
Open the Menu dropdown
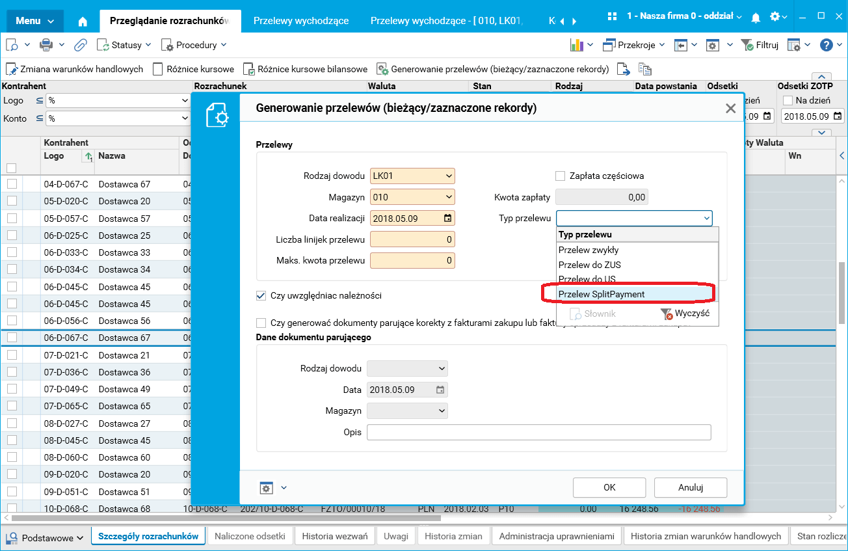tap(34, 21)
